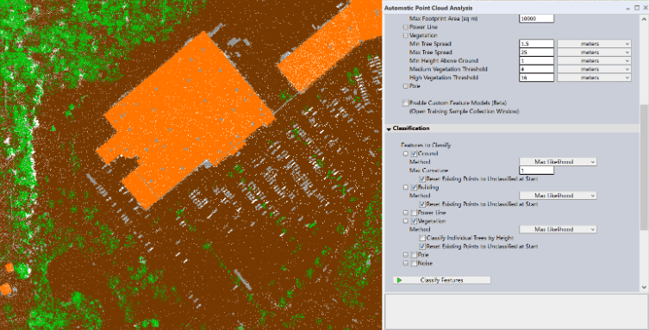
Task: Open the Min Tree Spread units dropdown
Action: pos(594,44)
